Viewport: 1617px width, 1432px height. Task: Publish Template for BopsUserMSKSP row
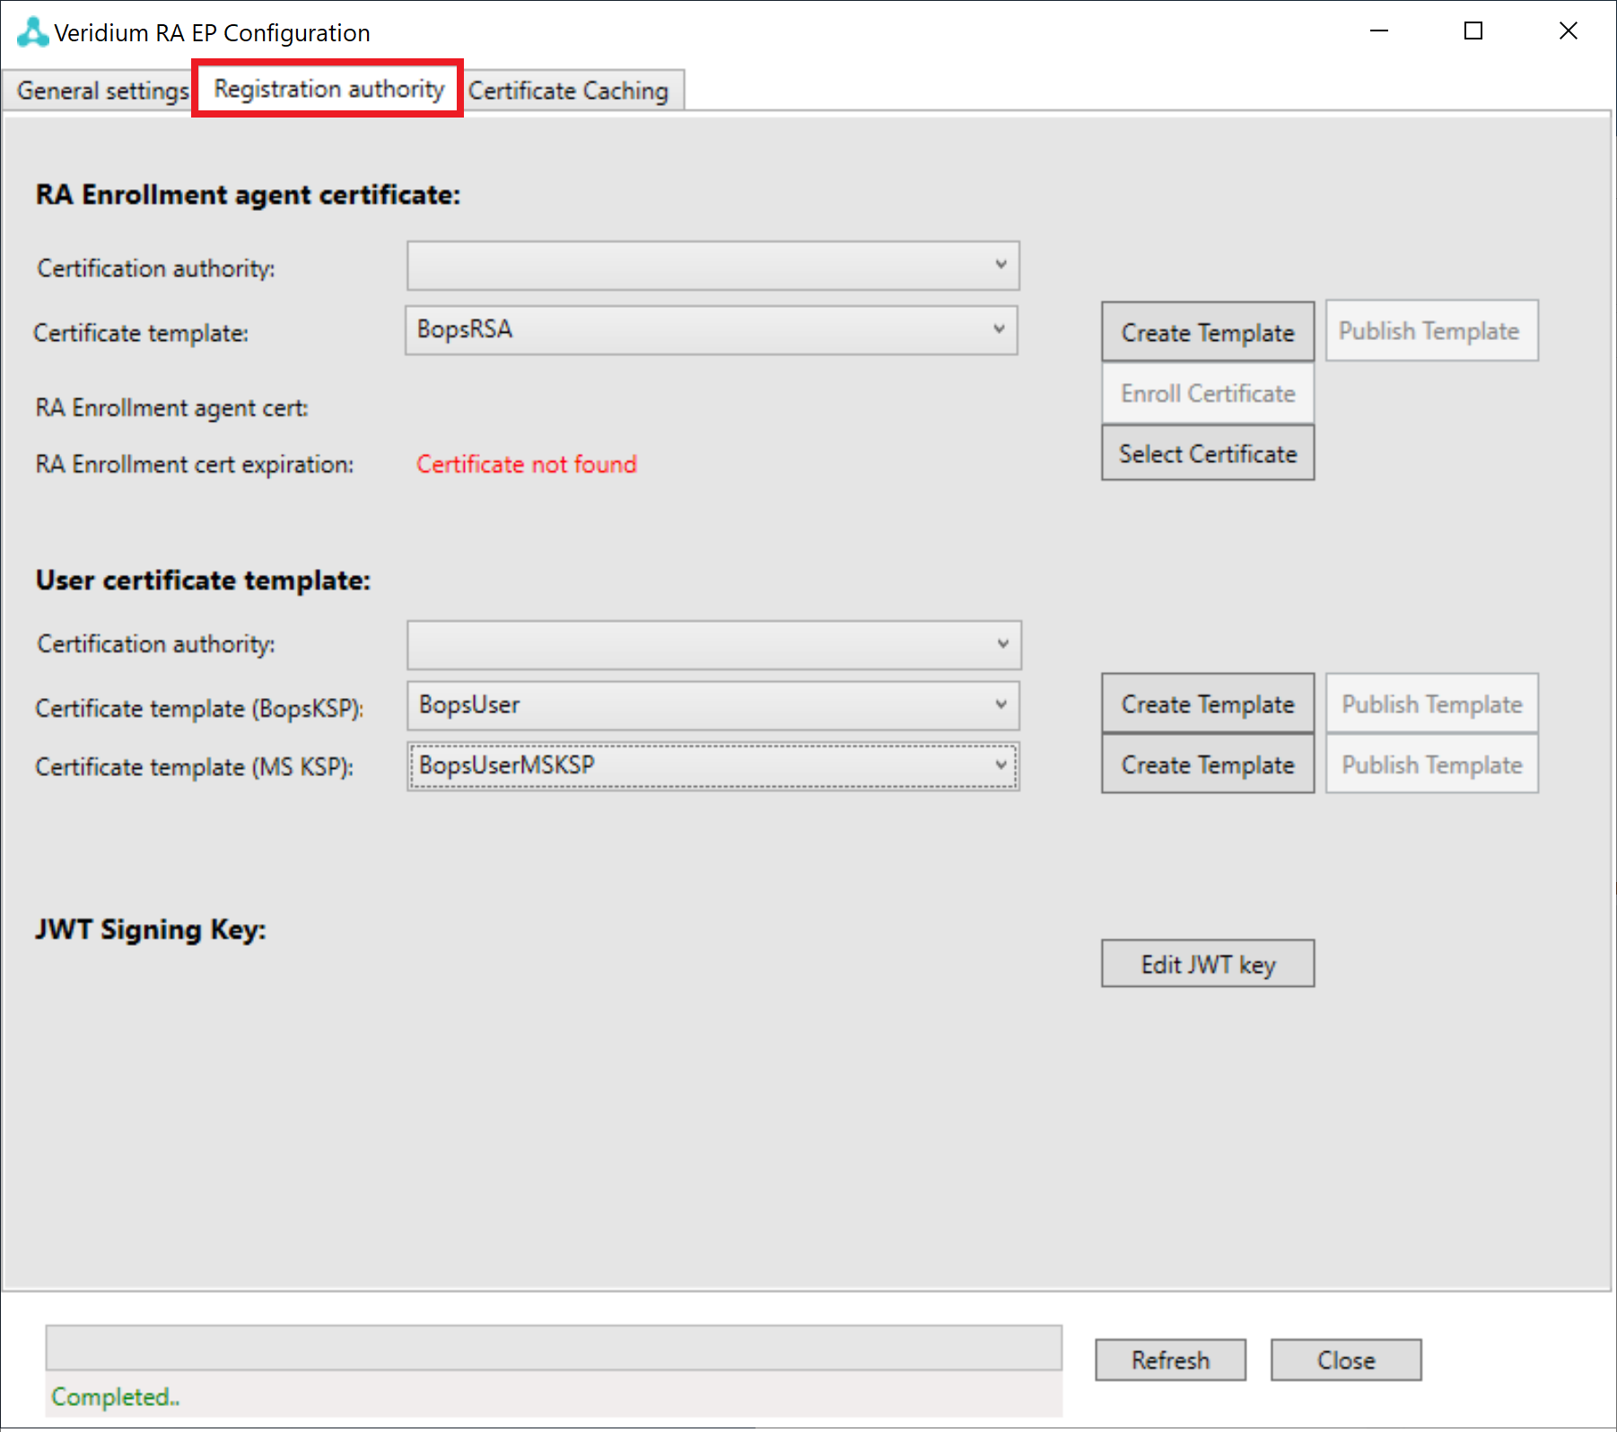[1431, 765]
